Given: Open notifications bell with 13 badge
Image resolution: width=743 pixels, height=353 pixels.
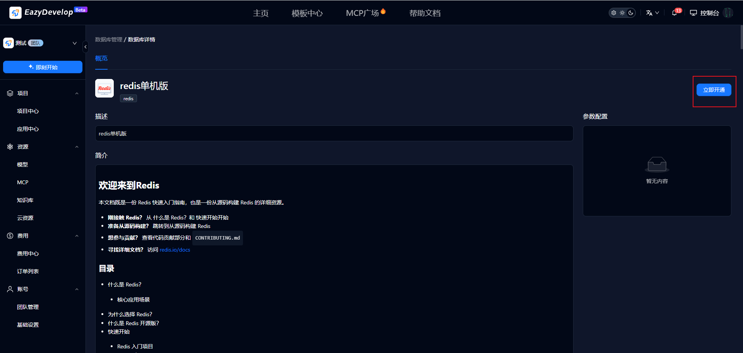Looking at the screenshot, I should (674, 13).
